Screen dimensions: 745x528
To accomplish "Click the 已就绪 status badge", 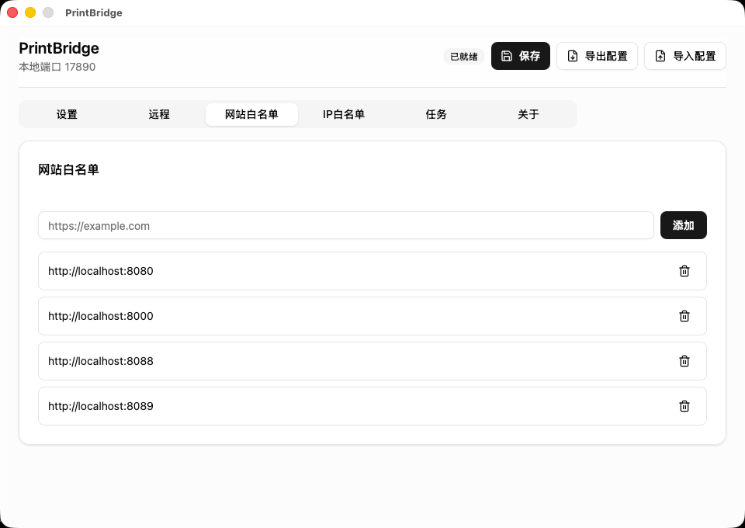I will (464, 57).
